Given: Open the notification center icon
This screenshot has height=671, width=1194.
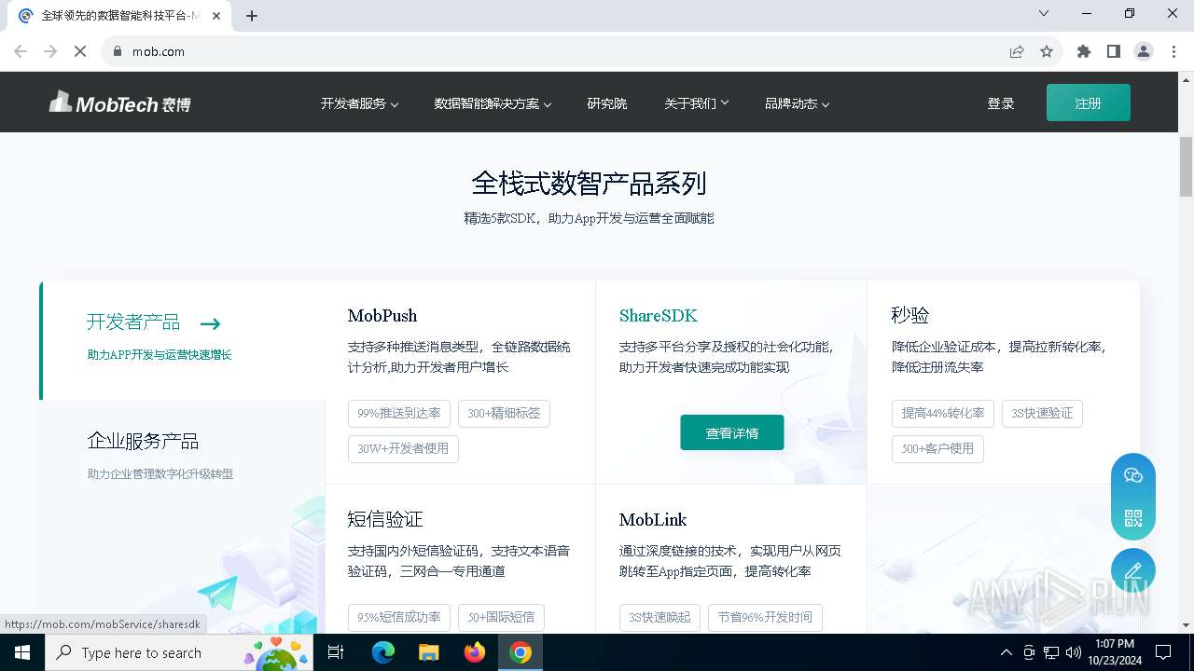Looking at the screenshot, I should coord(1163,652).
